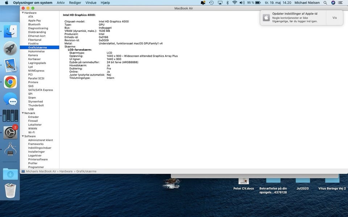348x217 pixels.
Task: Select Apple Pay in the sidebar
Action: [x=34, y=20]
